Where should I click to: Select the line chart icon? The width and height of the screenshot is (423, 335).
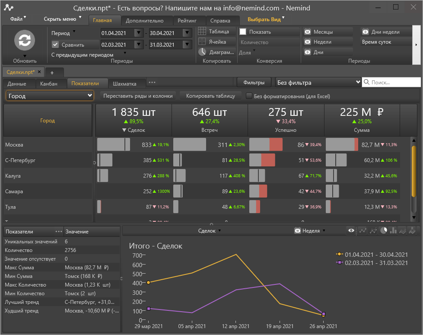pos(363,231)
